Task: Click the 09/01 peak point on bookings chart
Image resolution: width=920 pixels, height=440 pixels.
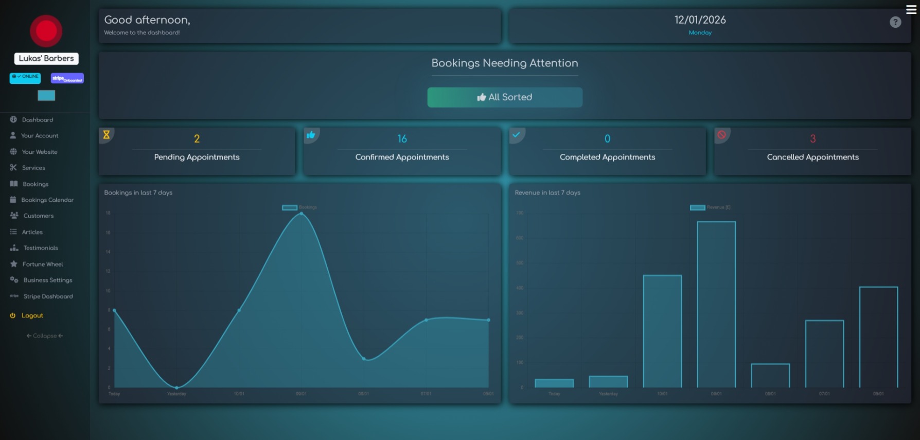Action: 302,213
